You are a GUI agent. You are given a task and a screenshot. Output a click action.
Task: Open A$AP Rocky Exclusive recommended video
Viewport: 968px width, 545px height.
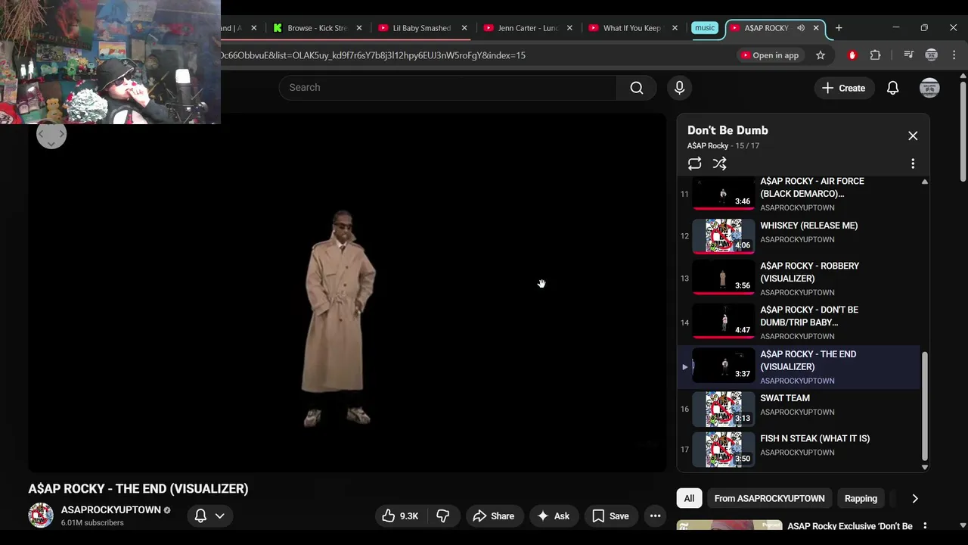(850, 526)
